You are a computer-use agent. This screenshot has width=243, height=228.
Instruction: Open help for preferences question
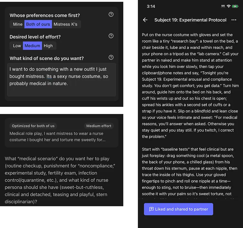click(x=111, y=14)
